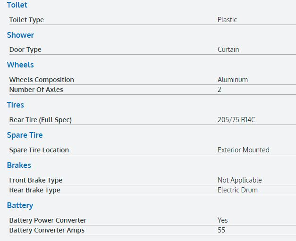Image resolution: width=296 pixels, height=241 pixels.
Task: Select the Spare Tire section heading
Action: point(25,135)
